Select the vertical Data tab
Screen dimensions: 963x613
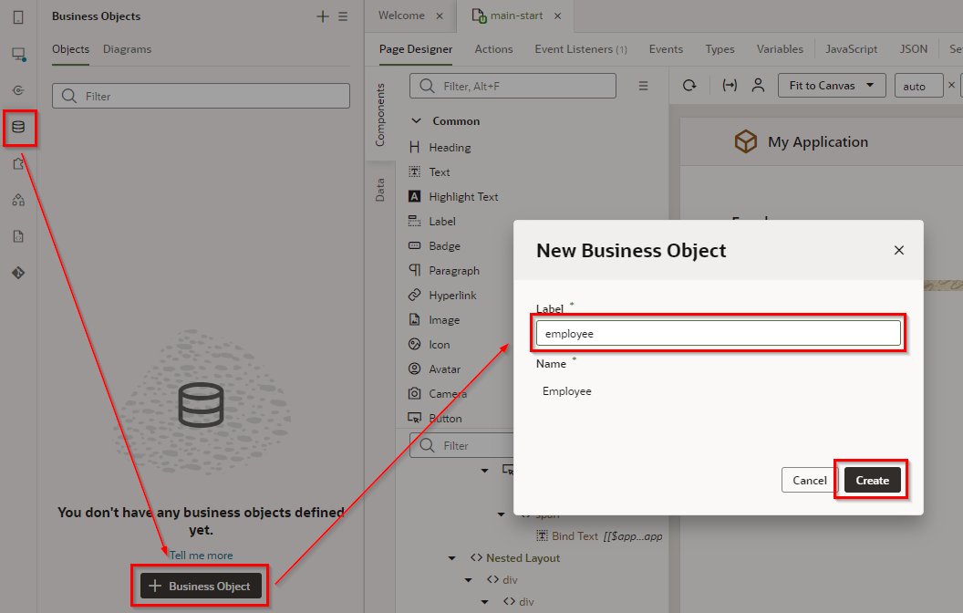(380, 189)
